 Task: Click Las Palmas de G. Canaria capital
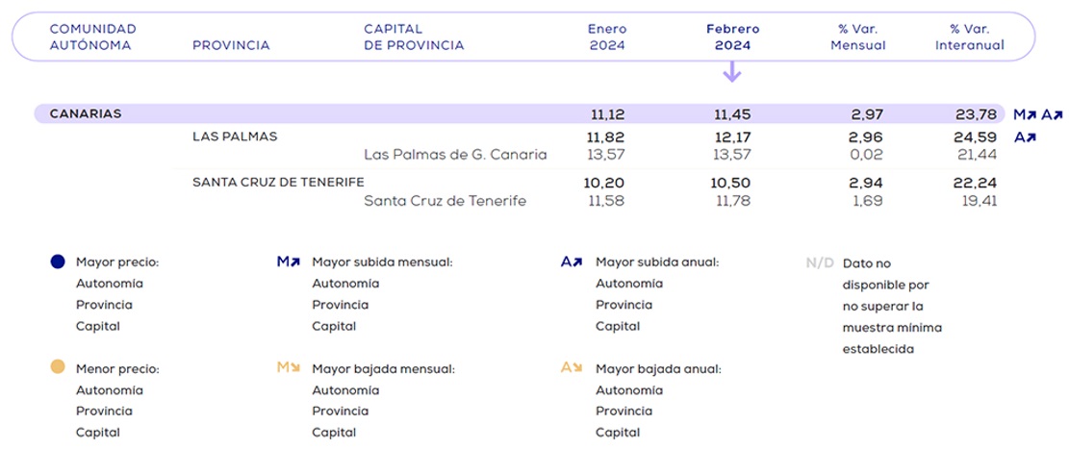pyautogui.click(x=455, y=154)
